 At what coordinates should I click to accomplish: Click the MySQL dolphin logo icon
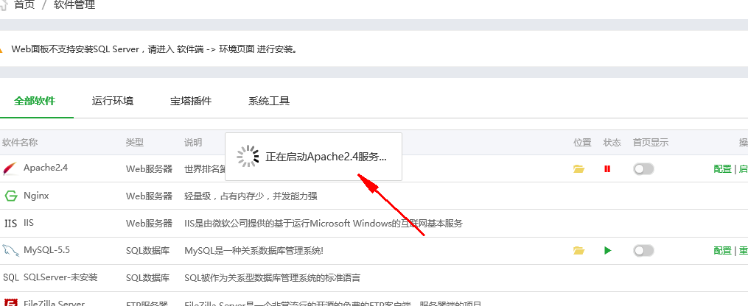[x=10, y=250]
